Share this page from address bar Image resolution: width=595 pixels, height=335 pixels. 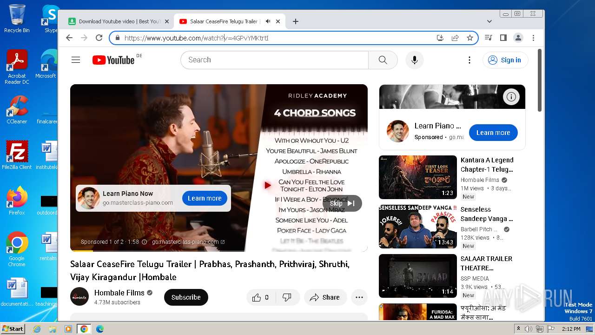pos(455,38)
